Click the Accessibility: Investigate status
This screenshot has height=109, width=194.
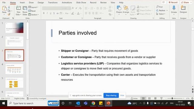[x=36, y=98]
